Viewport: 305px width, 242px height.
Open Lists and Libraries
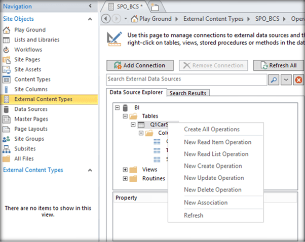(37, 39)
